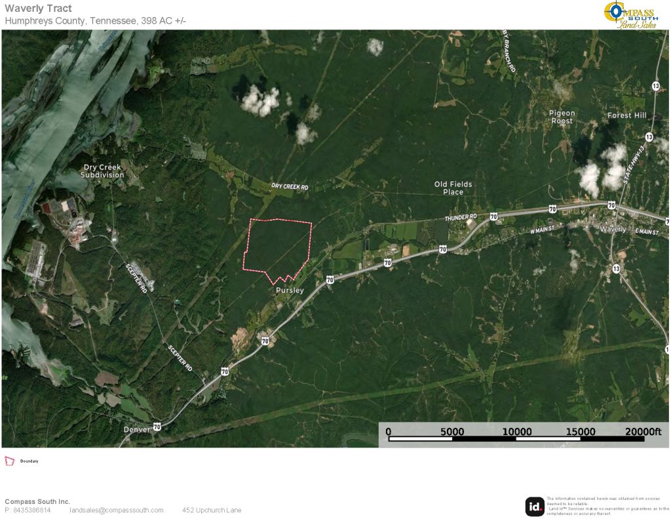Click the red Boundary legend icon
The height and width of the screenshot is (519, 671).
click(10, 461)
